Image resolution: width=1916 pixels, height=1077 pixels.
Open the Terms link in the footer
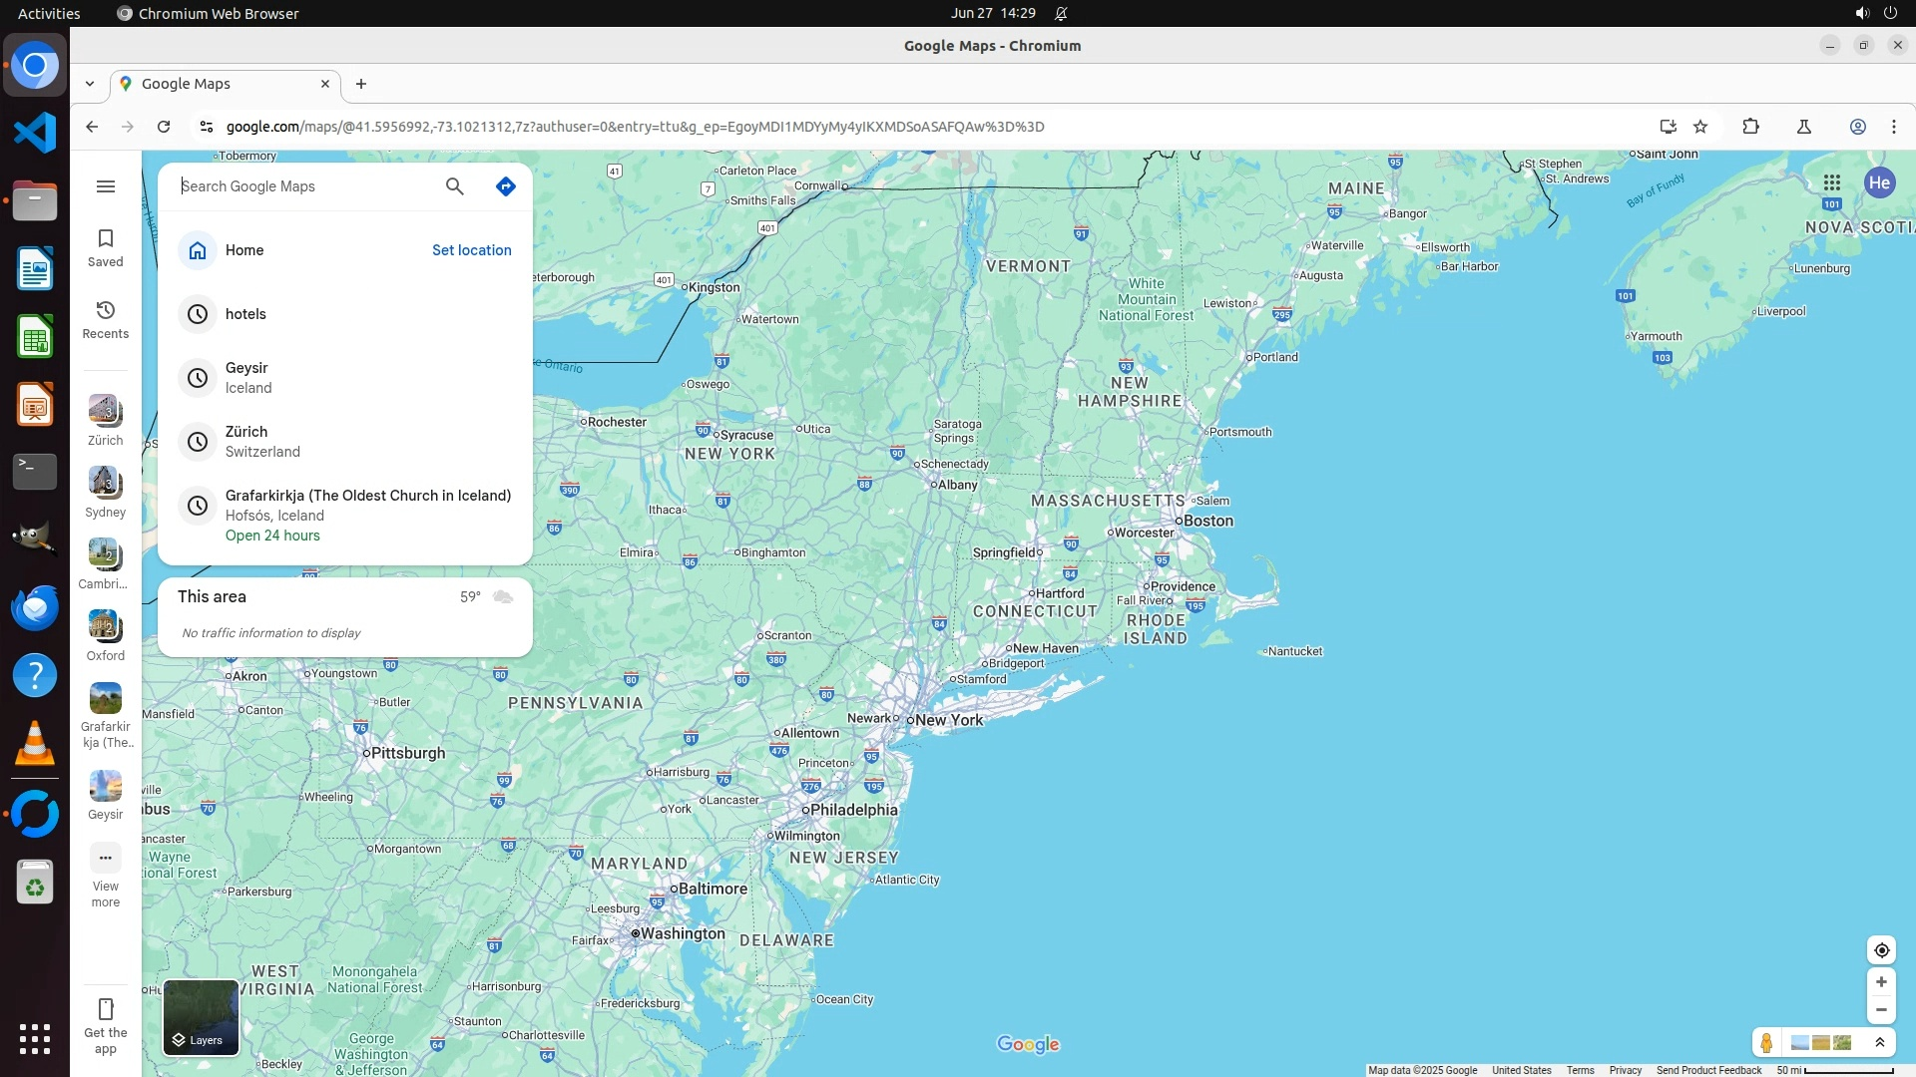click(x=1580, y=1070)
